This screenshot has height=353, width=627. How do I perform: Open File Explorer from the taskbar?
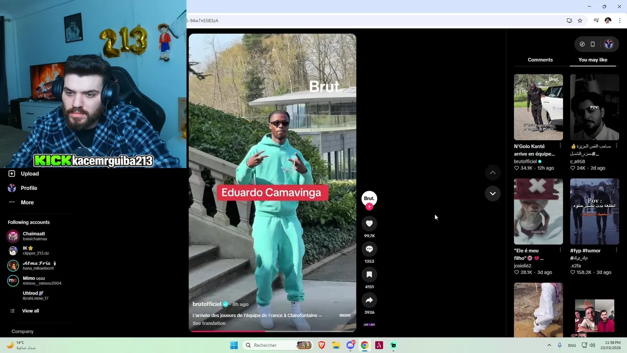[x=336, y=345]
